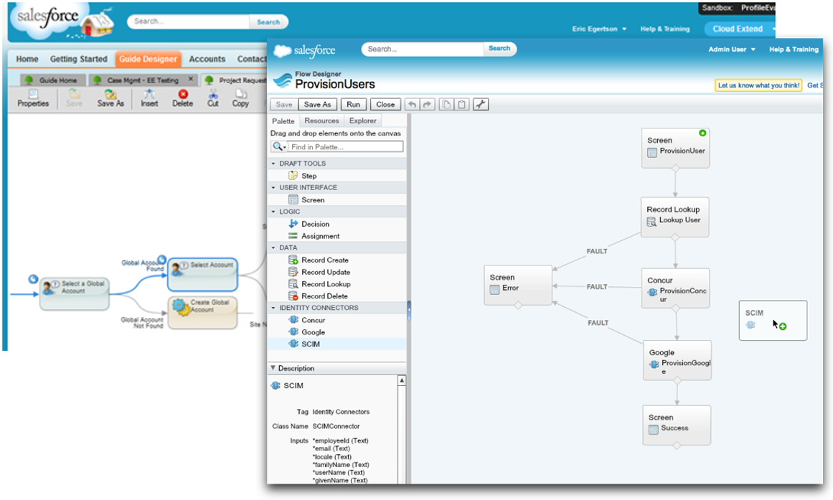833x500 pixels.
Task: Open Help & Training link in front window
Action: (794, 49)
